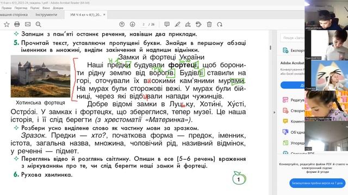The height and width of the screenshot is (195, 348).
Task: Open the Перегляд menu
Action: pyautogui.click(x=21, y=8)
